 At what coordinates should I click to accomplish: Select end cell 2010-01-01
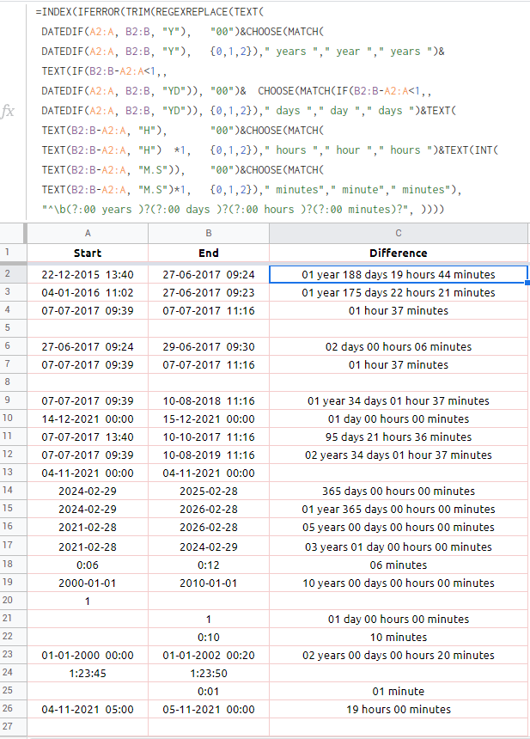coord(209,583)
